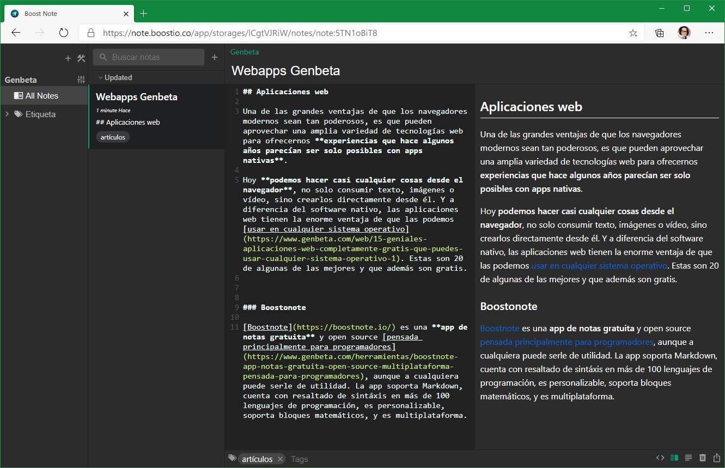Open browser profile avatar
Screen dimensions: 725x468
(x=684, y=33)
